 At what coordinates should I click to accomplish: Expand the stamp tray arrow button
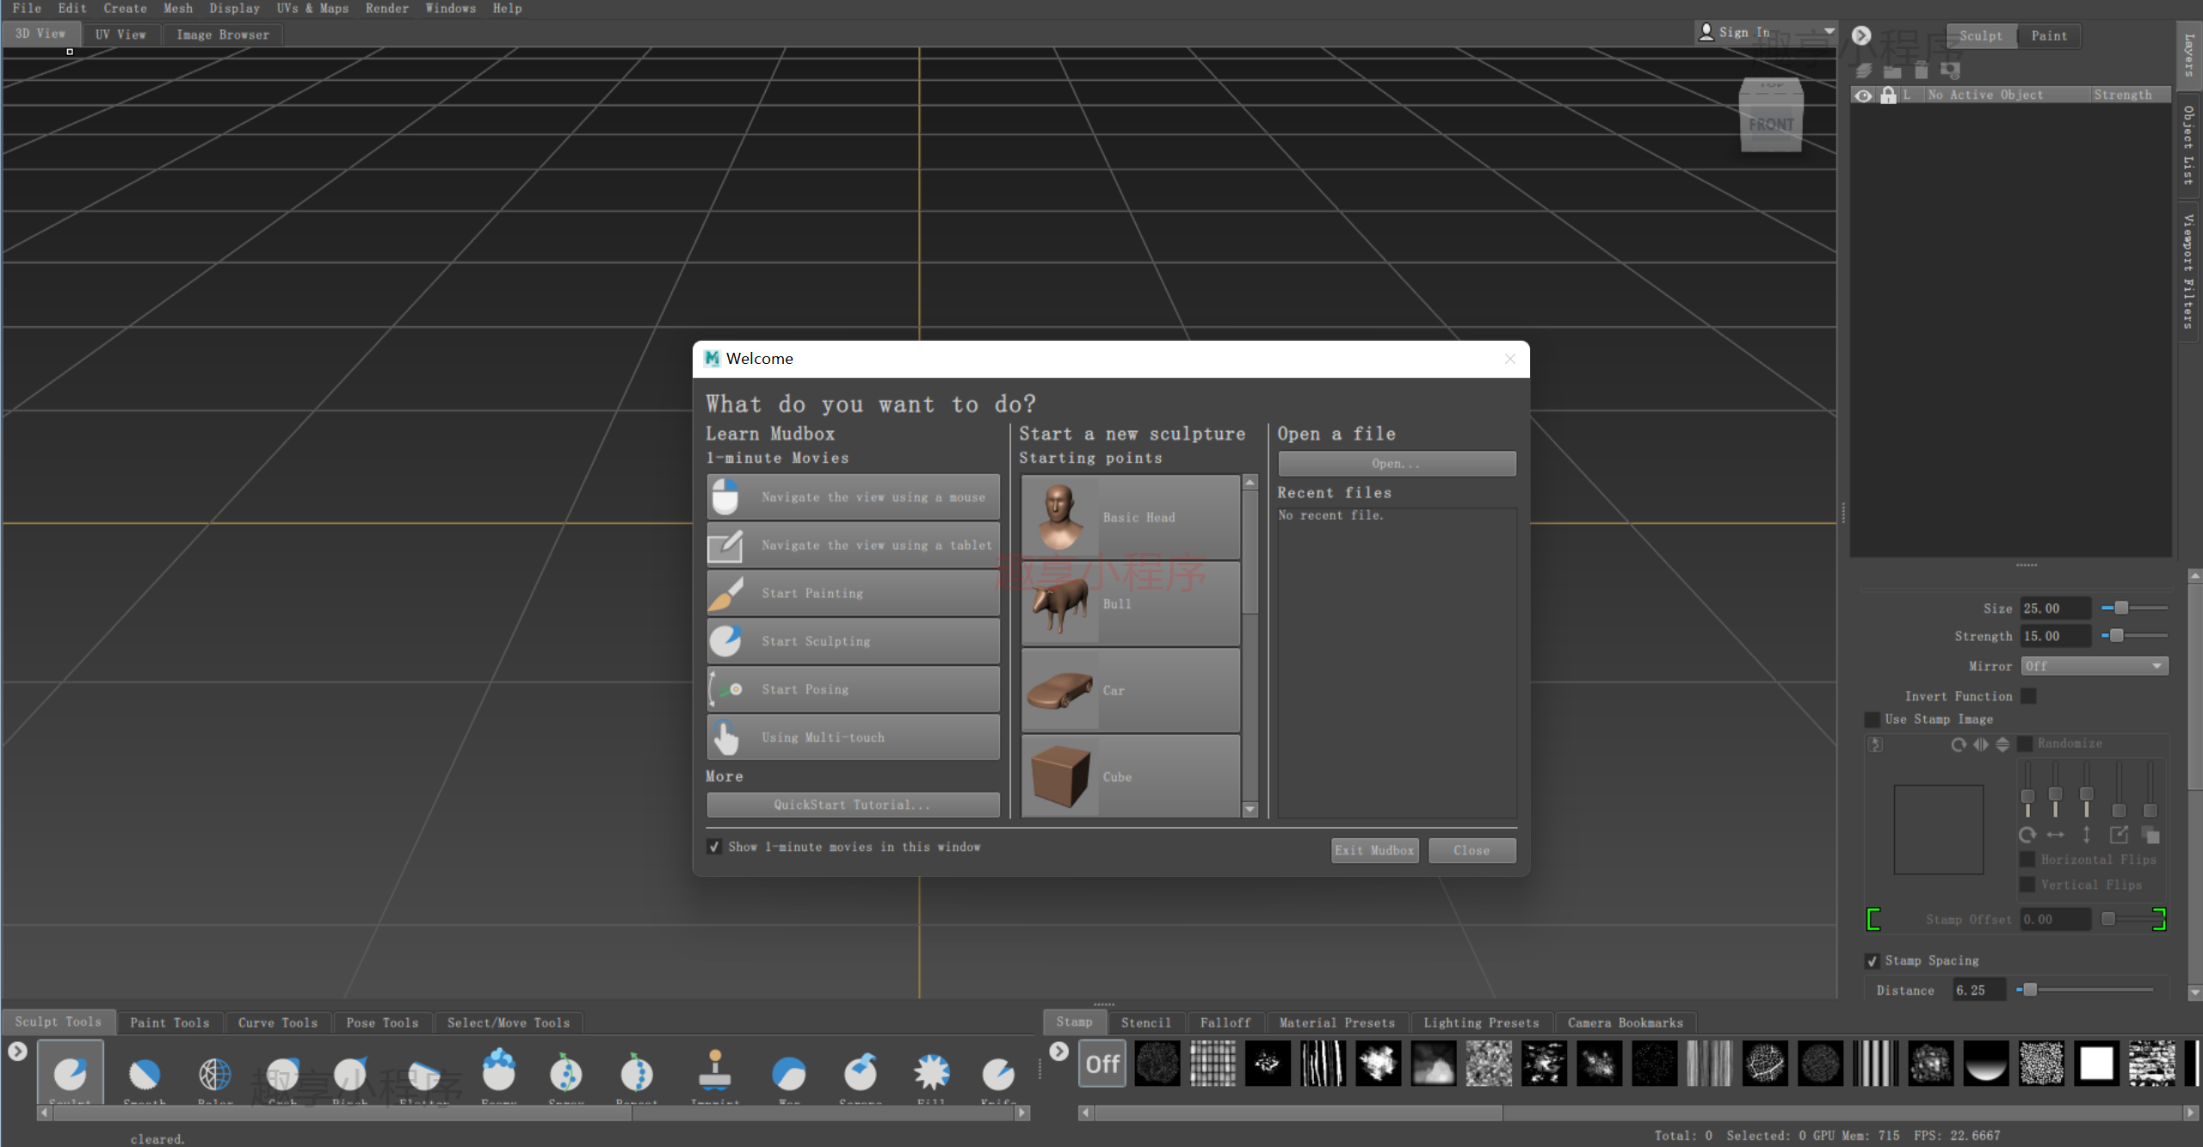tap(1058, 1051)
